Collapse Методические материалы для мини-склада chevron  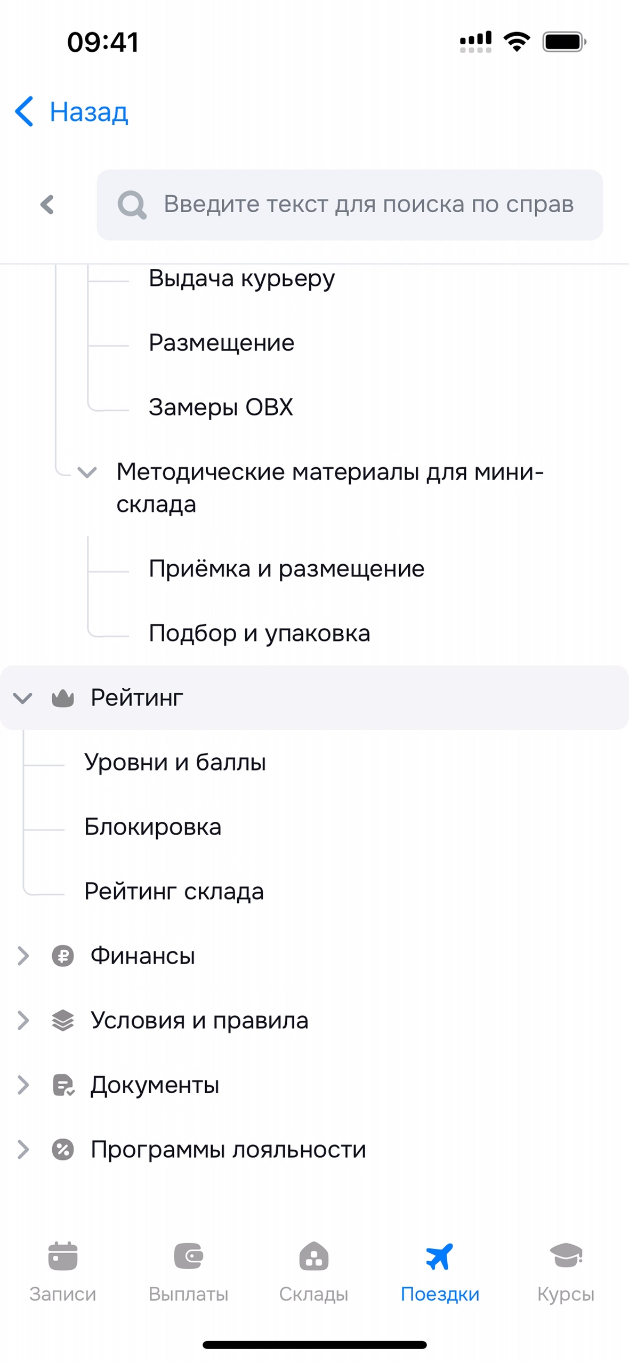click(86, 472)
